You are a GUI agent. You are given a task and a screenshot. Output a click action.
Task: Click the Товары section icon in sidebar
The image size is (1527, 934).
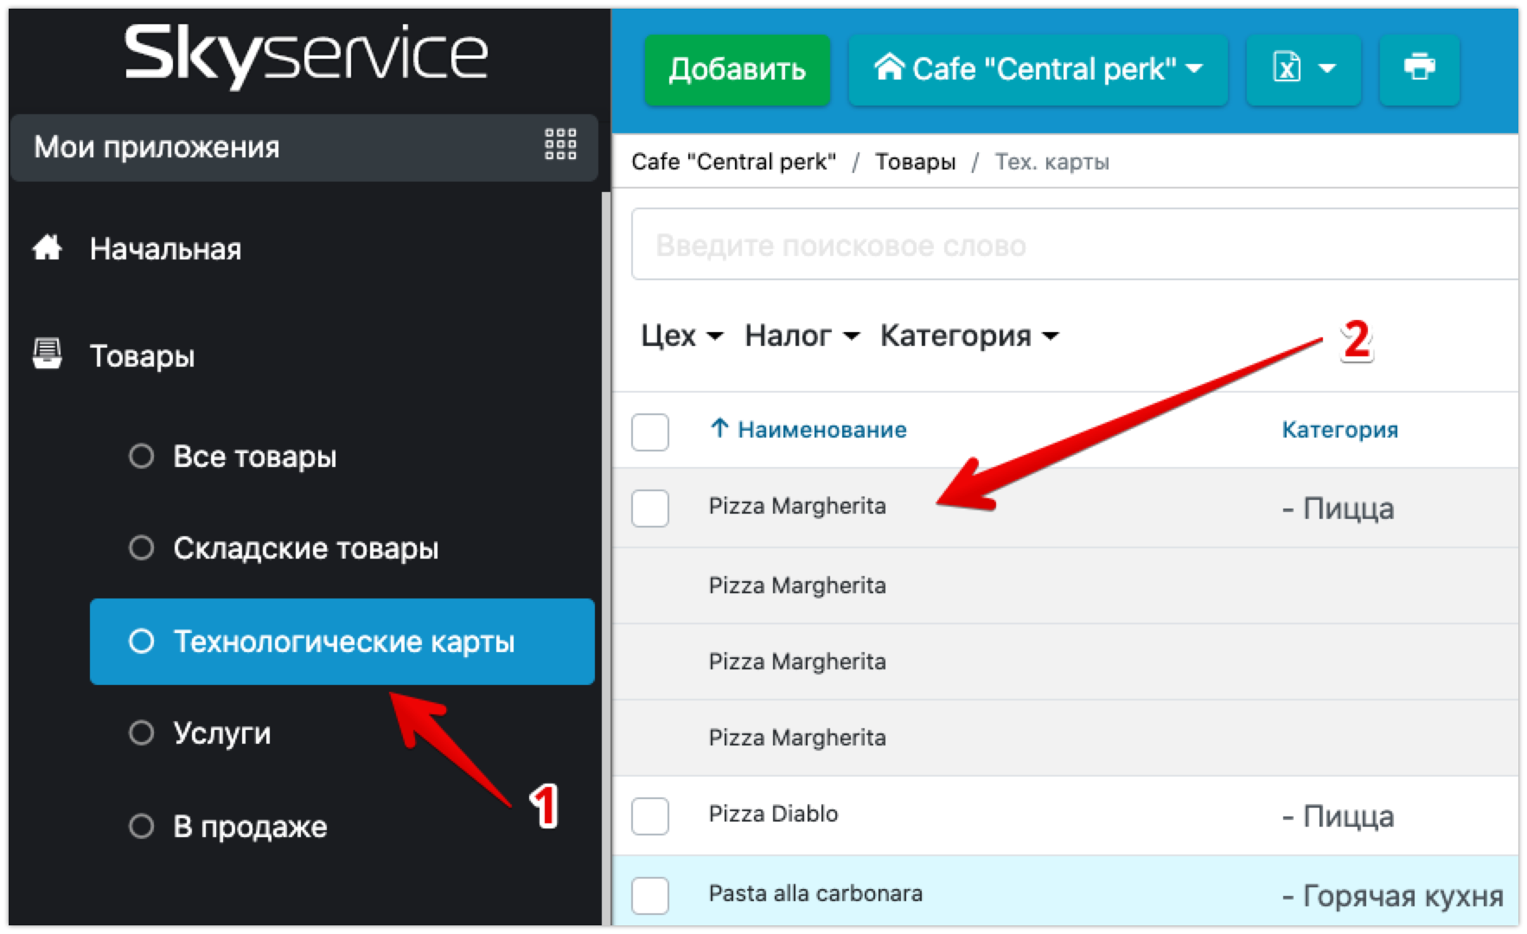tap(48, 355)
